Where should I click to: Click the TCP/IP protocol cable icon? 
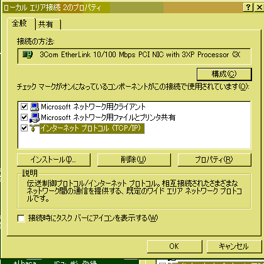point(35,128)
